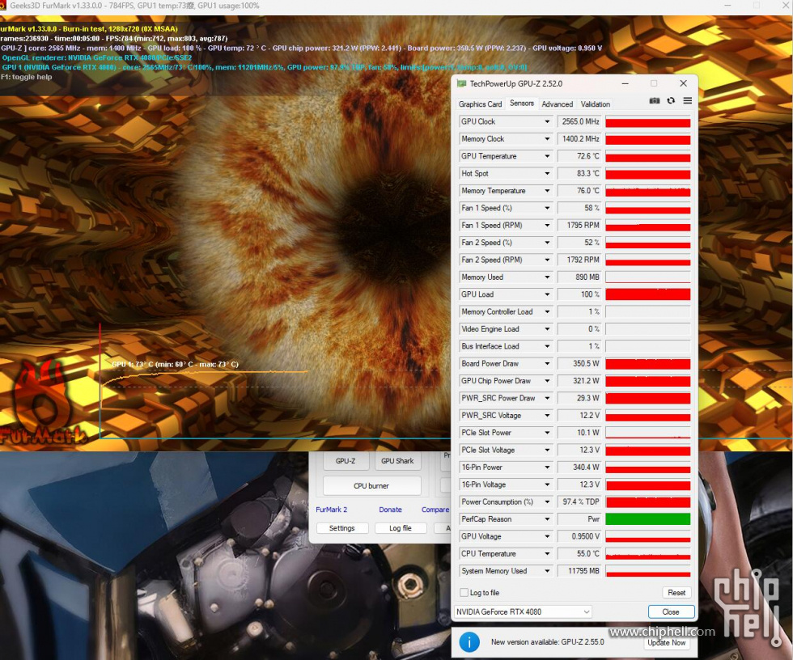This screenshot has width=793, height=660.
Task: Open the GPU Voltage sensor dropdown
Action: click(x=547, y=537)
